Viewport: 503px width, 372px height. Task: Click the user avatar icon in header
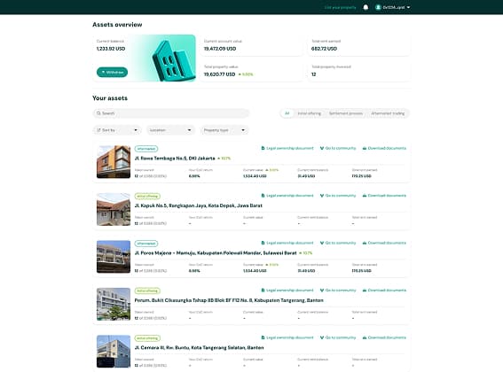click(x=378, y=7)
